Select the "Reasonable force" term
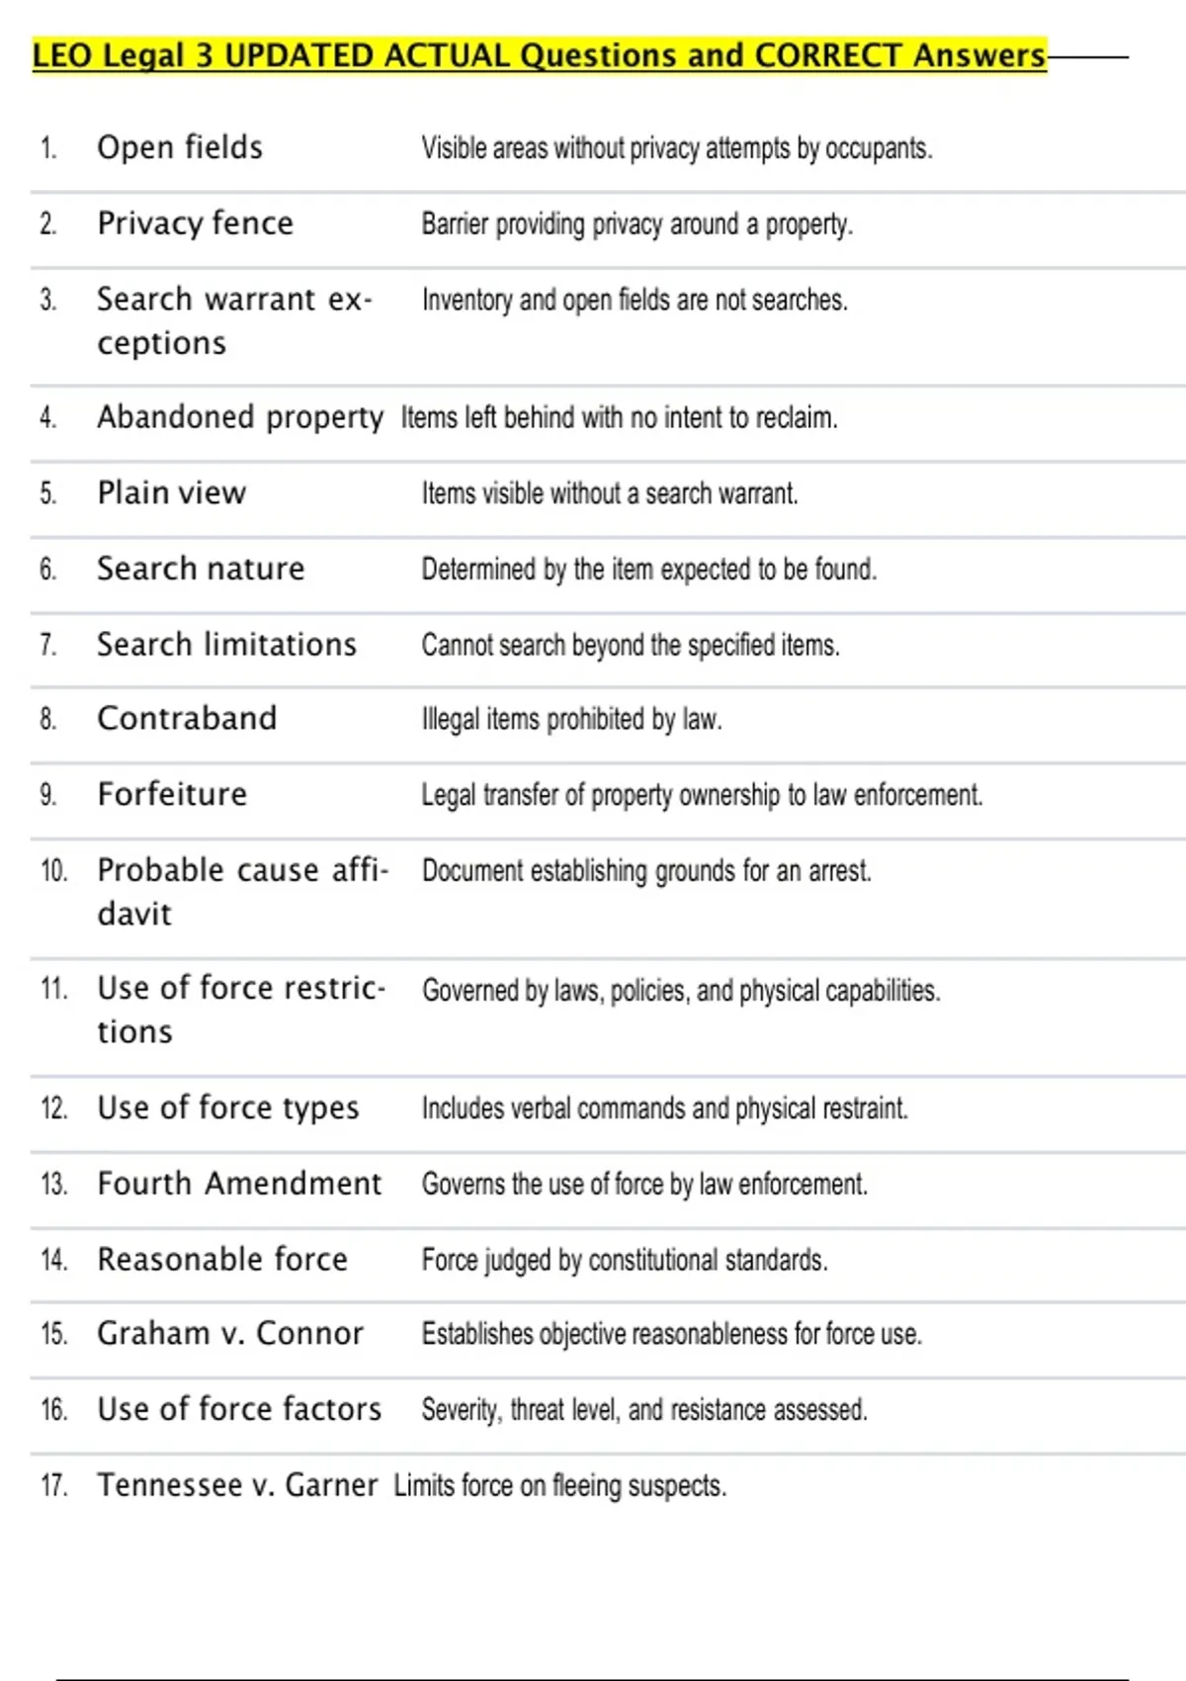Image resolution: width=1186 pixels, height=1681 pixels. pyautogui.click(x=222, y=1260)
